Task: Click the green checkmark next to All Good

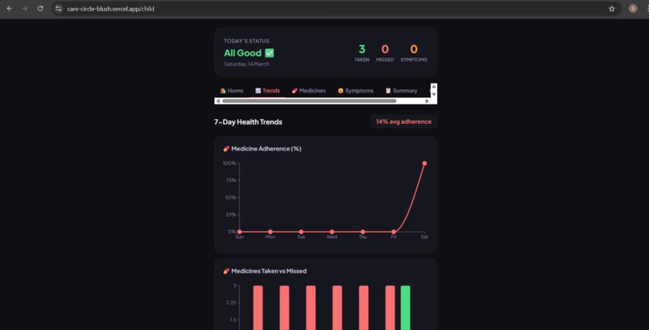Action: click(x=270, y=53)
